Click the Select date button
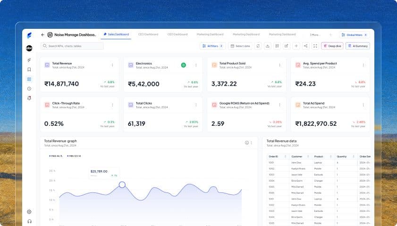Image resolution: width=397 pixels, height=226 pixels. click(240, 46)
